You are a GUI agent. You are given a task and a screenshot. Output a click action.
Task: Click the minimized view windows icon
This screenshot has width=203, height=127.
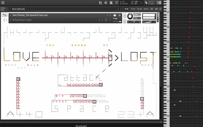(x=117, y=3)
